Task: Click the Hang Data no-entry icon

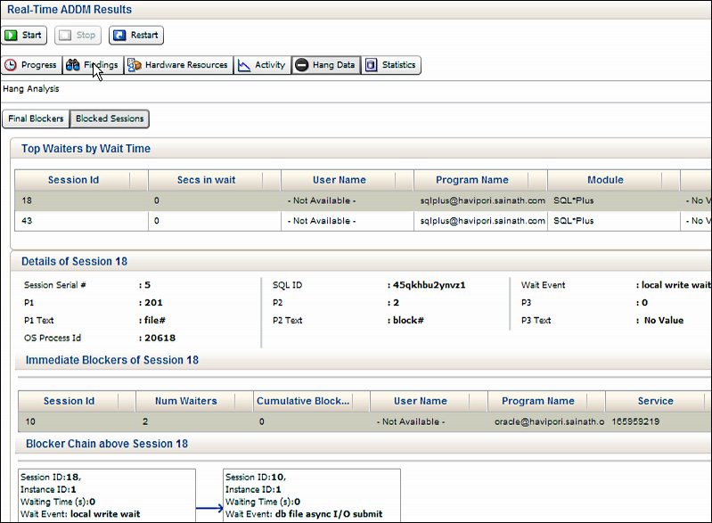Action: tap(301, 65)
